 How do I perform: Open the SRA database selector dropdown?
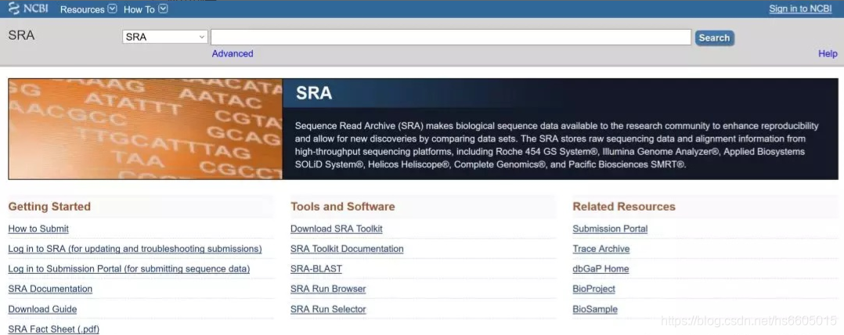coord(164,37)
